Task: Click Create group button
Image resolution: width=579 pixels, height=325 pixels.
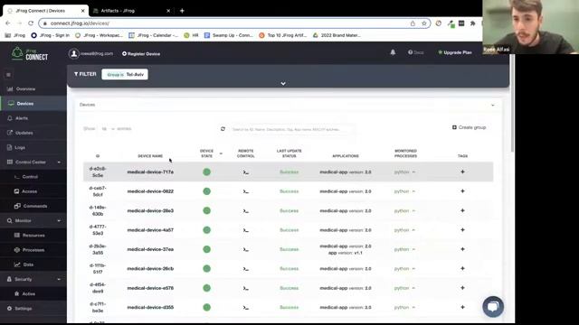Action: [x=469, y=127]
